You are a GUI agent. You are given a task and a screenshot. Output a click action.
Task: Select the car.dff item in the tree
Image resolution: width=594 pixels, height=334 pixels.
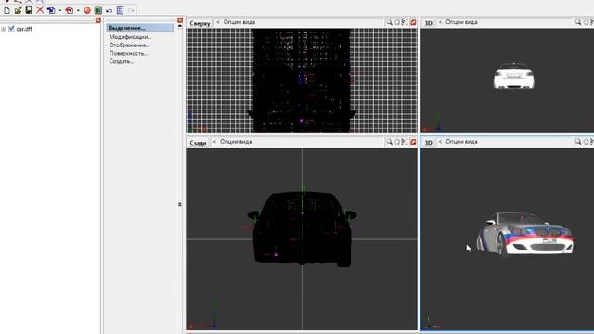(x=24, y=29)
